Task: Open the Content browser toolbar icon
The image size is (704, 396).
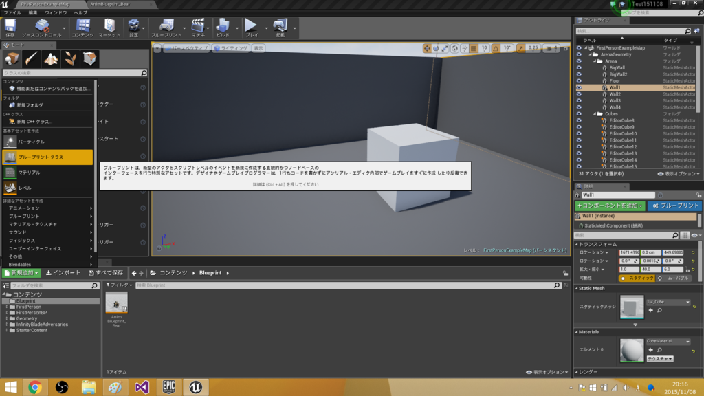Action: tap(82, 27)
